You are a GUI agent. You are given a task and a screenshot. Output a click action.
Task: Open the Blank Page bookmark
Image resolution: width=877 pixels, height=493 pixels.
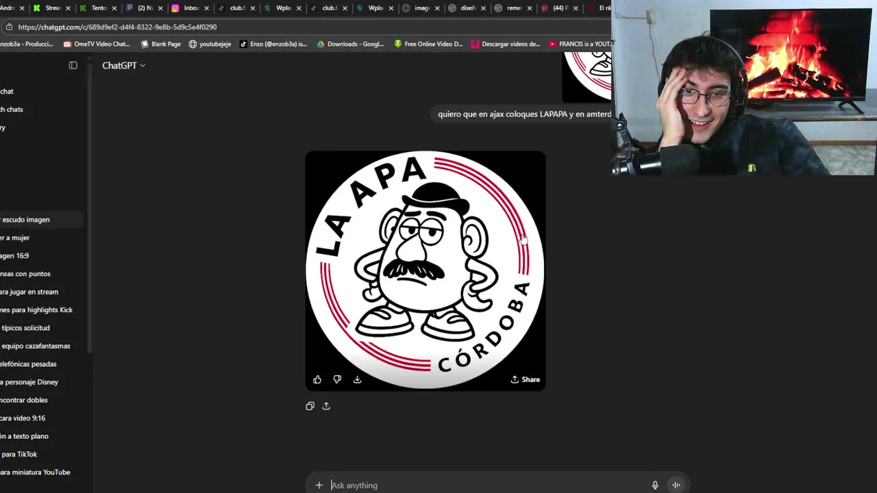point(160,44)
